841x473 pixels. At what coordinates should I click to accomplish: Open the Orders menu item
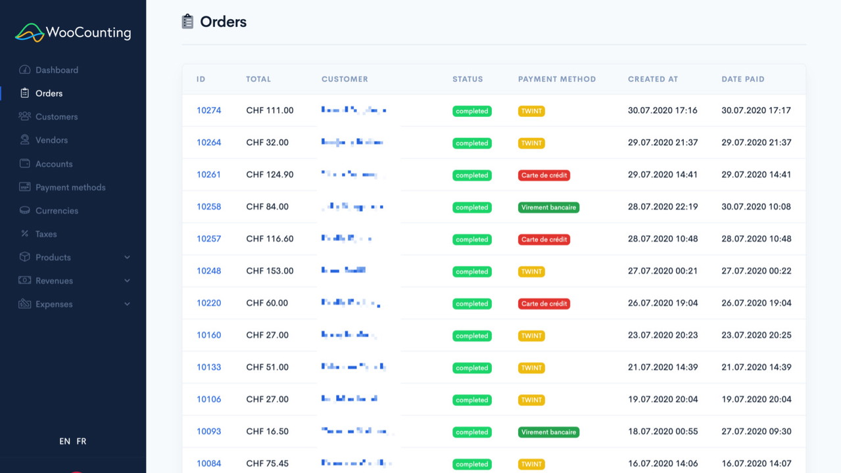pos(49,93)
